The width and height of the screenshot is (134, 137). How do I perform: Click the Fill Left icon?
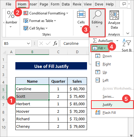tap(98, 80)
